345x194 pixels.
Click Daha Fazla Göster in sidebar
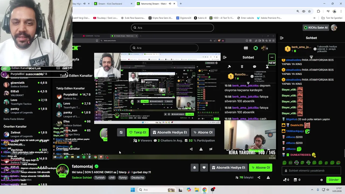tap(14, 119)
